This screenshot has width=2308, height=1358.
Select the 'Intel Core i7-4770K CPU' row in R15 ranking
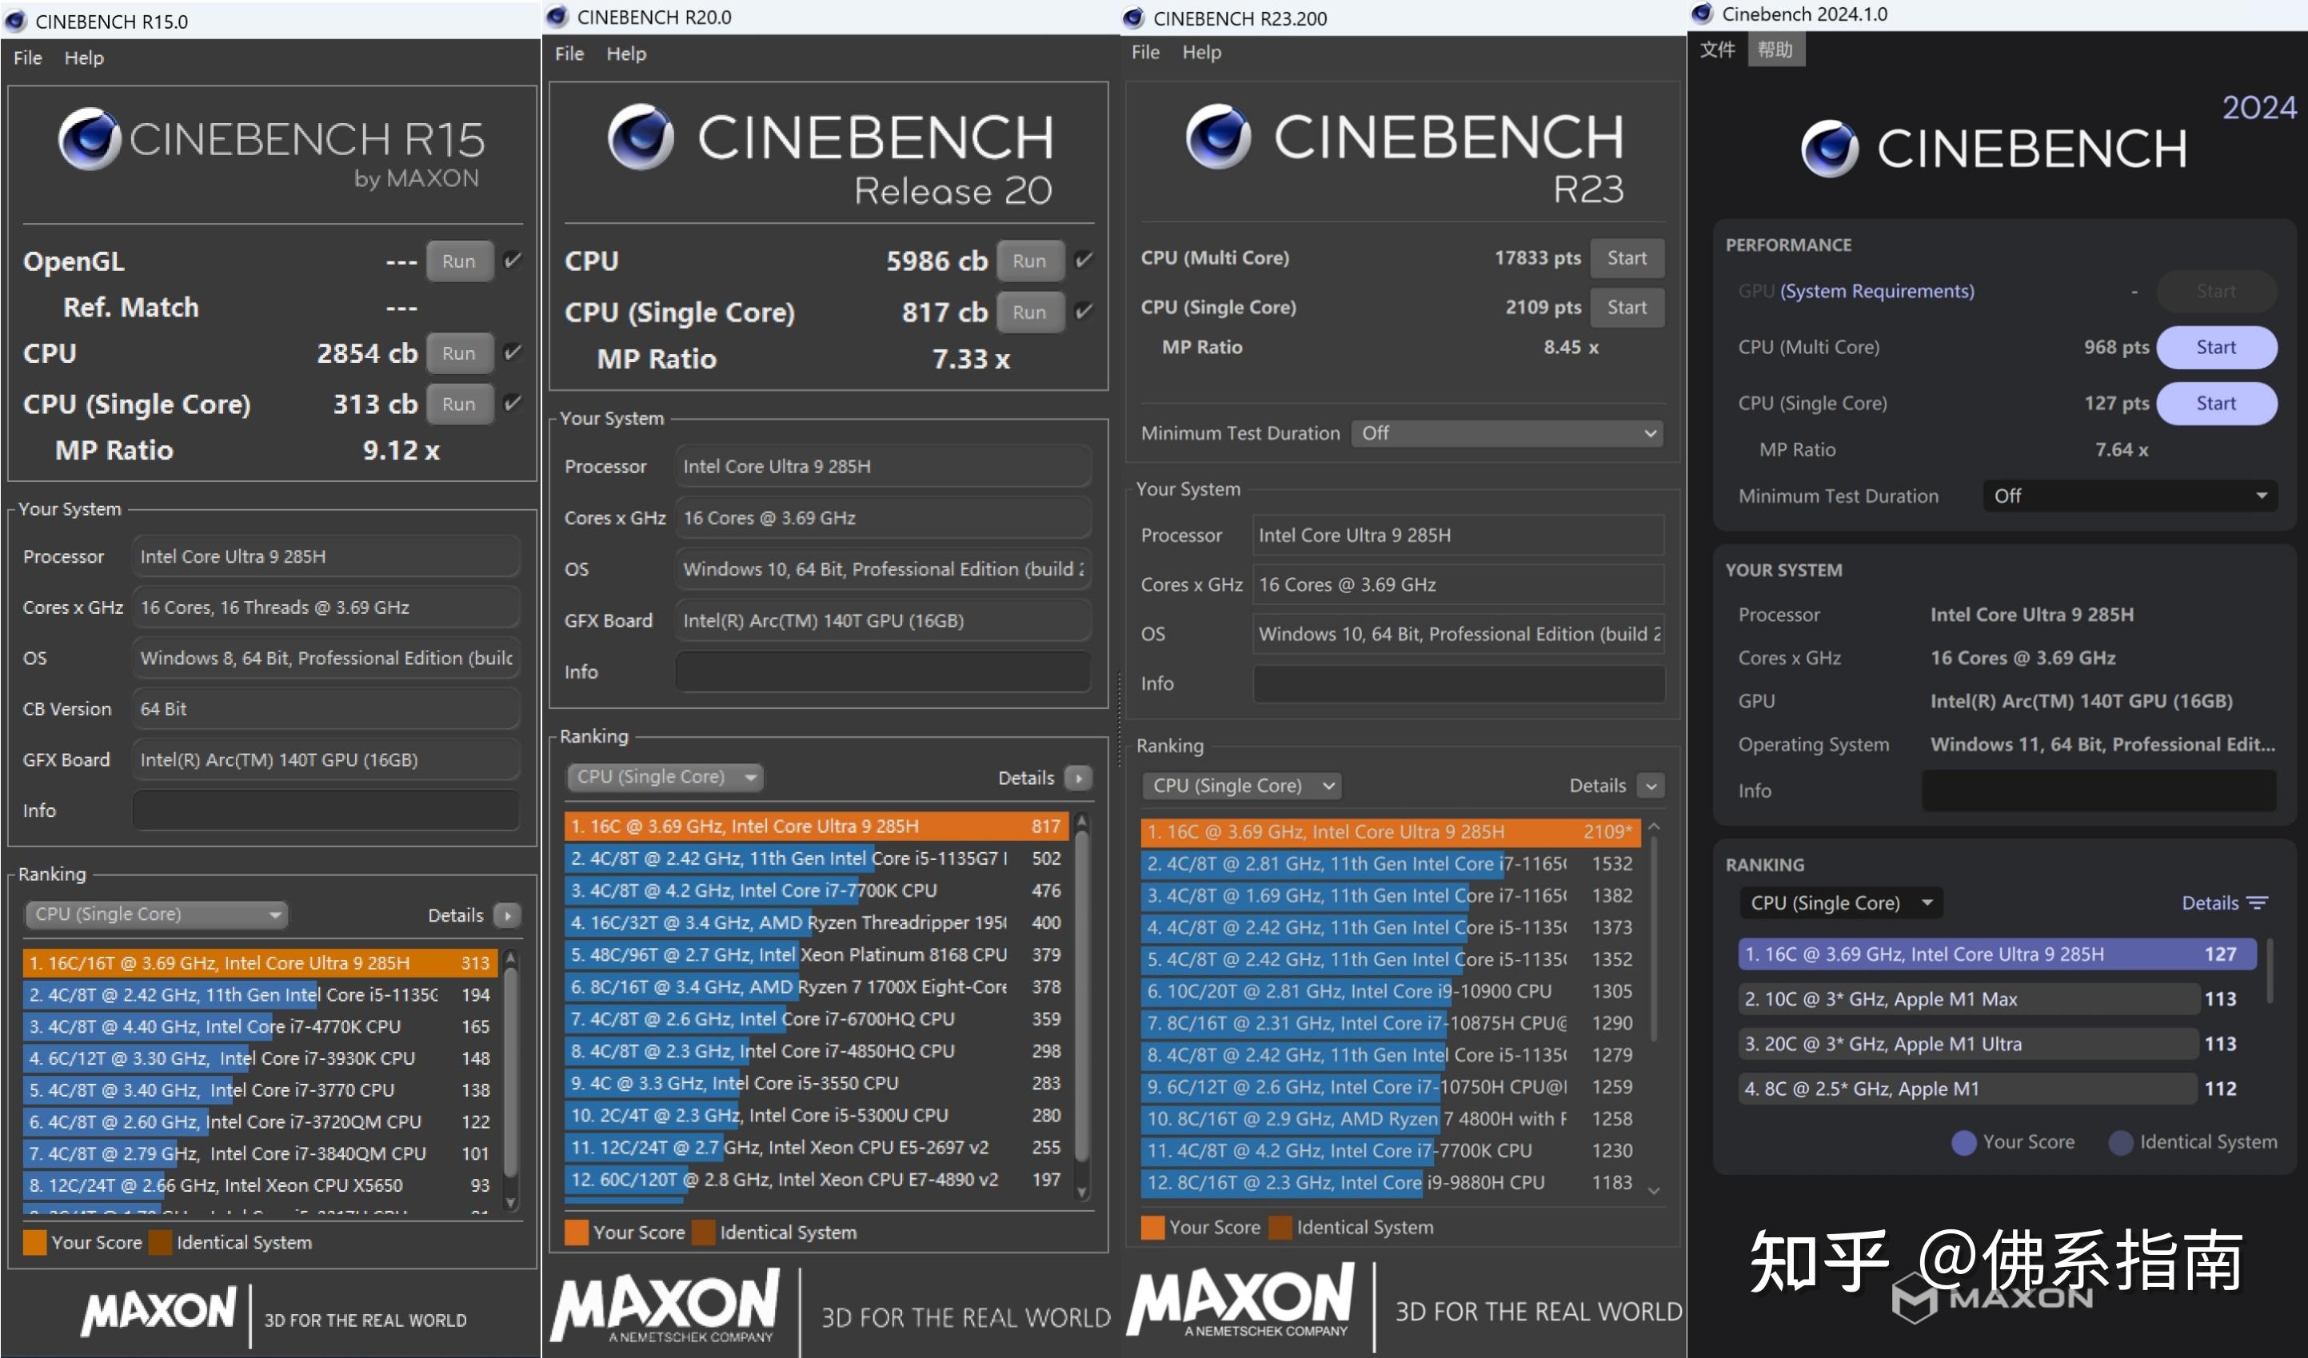click(260, 1027)
